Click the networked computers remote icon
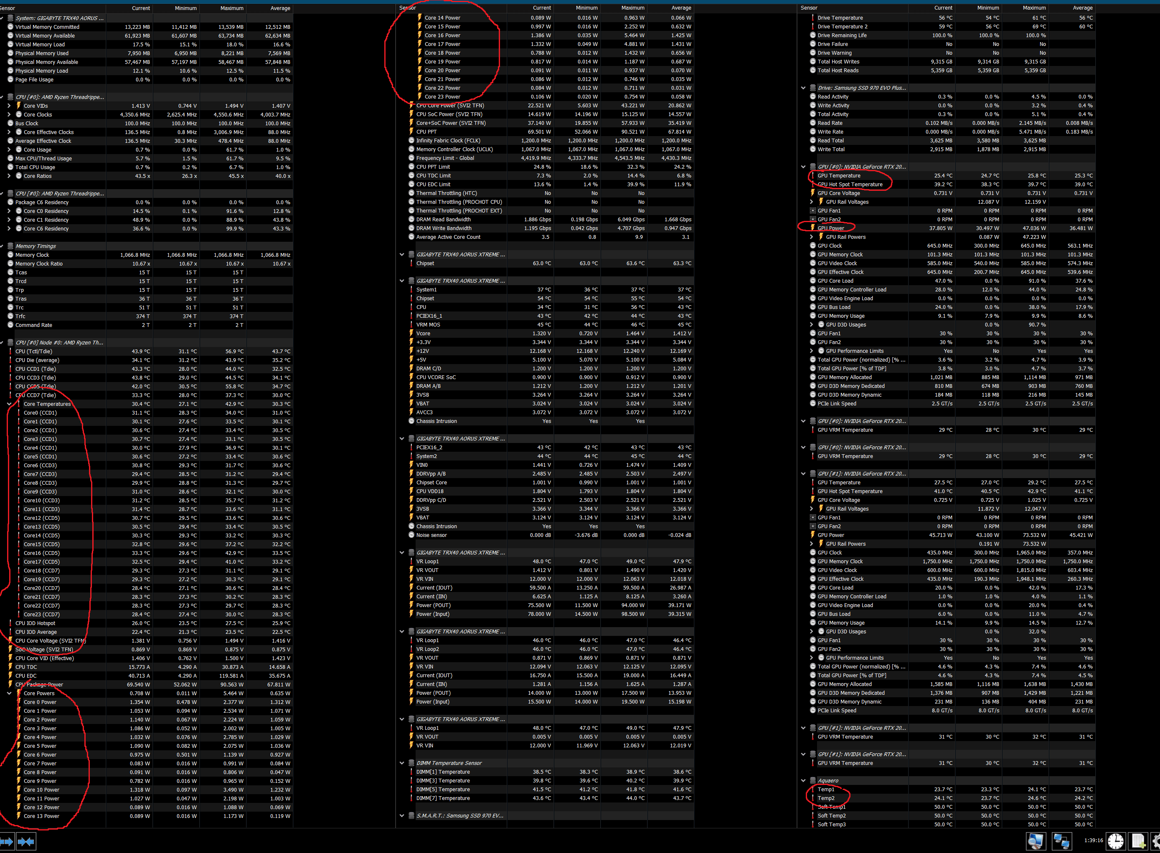Viewport: 1160px width, 853px height. pos(1061,841)
